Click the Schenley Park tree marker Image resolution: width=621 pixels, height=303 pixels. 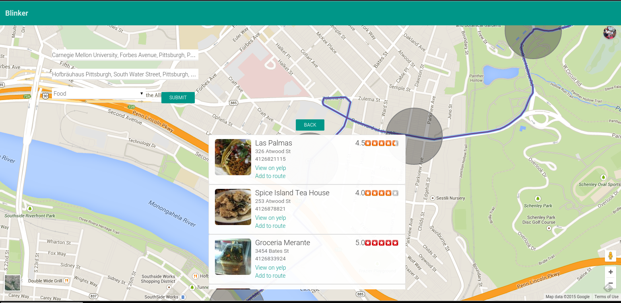(538, 199)
